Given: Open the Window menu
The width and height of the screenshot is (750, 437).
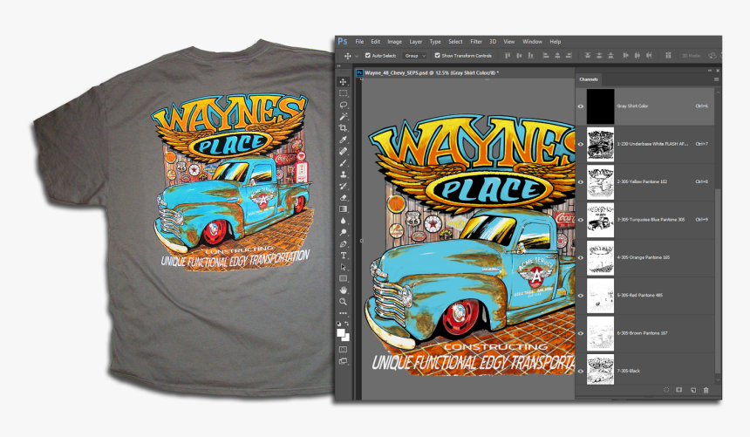Looking at the screenshot, I should tap(532, 42).
